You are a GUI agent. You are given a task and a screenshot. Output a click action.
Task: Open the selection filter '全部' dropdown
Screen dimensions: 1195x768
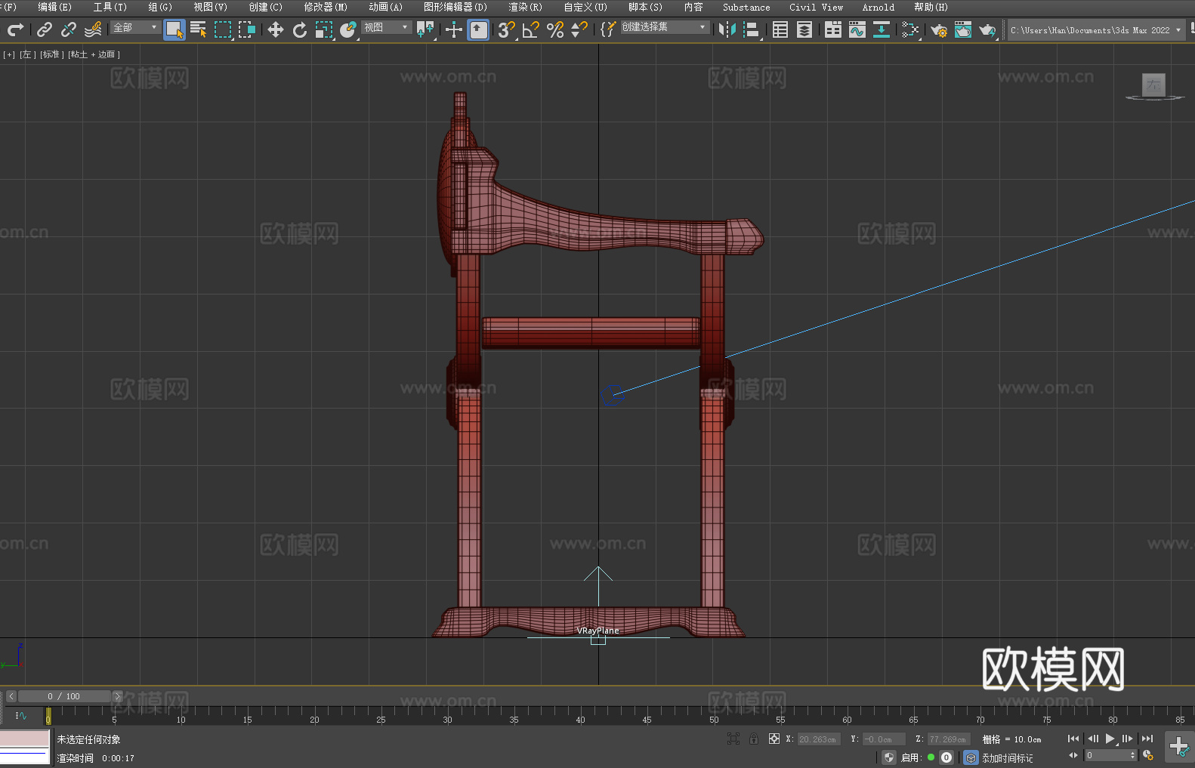click(x=135, y=27)
